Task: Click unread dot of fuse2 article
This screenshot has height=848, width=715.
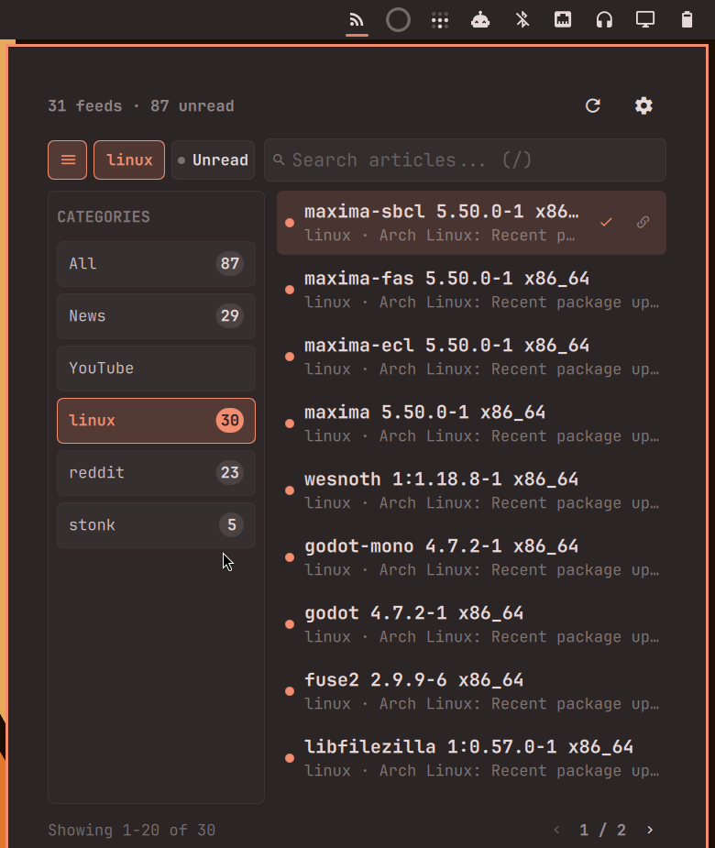Action: (x=290, y=691)
